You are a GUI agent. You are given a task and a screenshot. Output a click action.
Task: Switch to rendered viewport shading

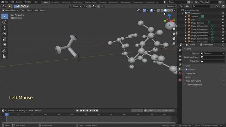click(171, 10)
